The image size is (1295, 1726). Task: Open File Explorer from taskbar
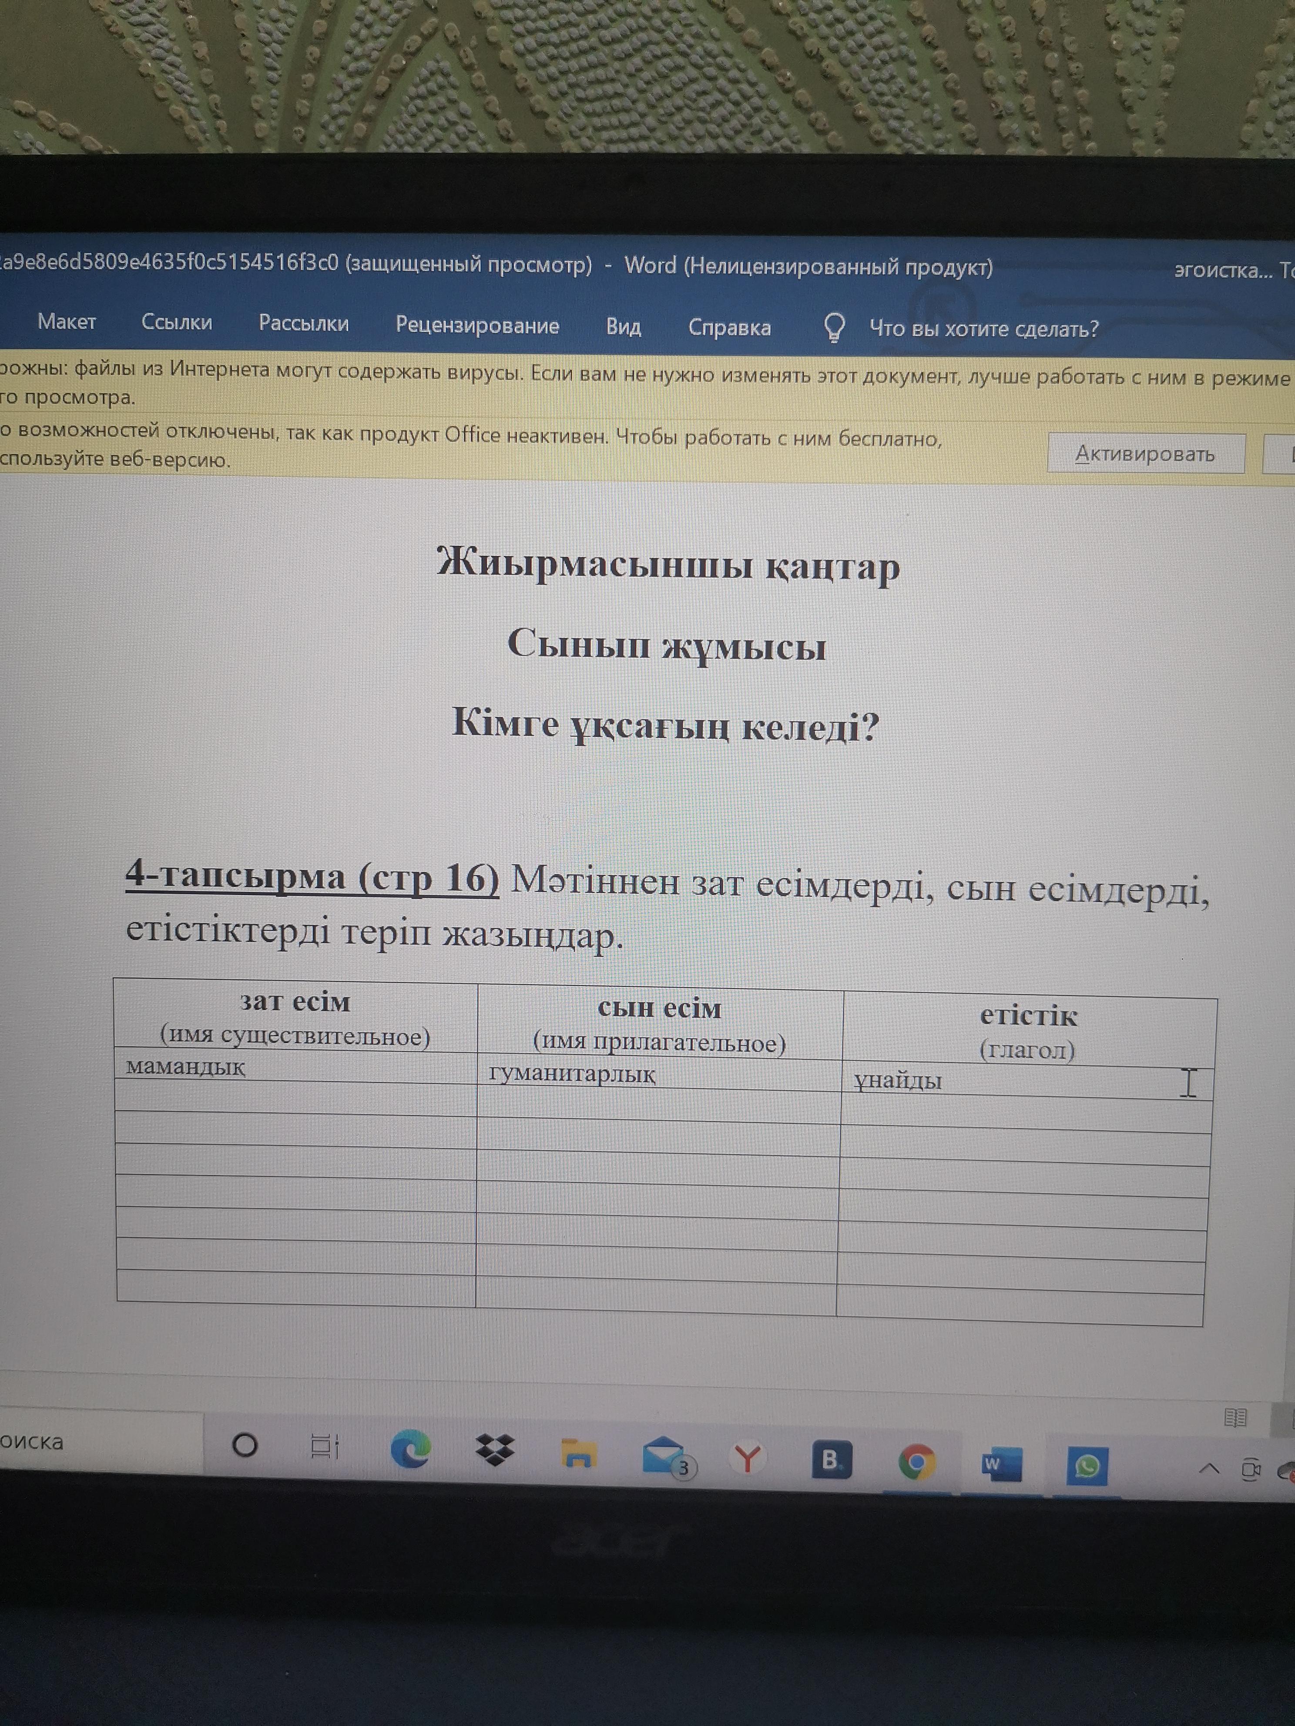[578, 1454]
